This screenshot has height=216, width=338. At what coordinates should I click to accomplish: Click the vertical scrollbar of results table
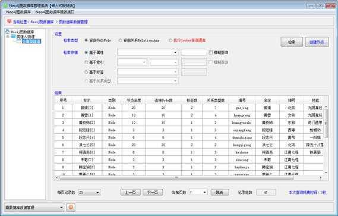click(326, 123)
